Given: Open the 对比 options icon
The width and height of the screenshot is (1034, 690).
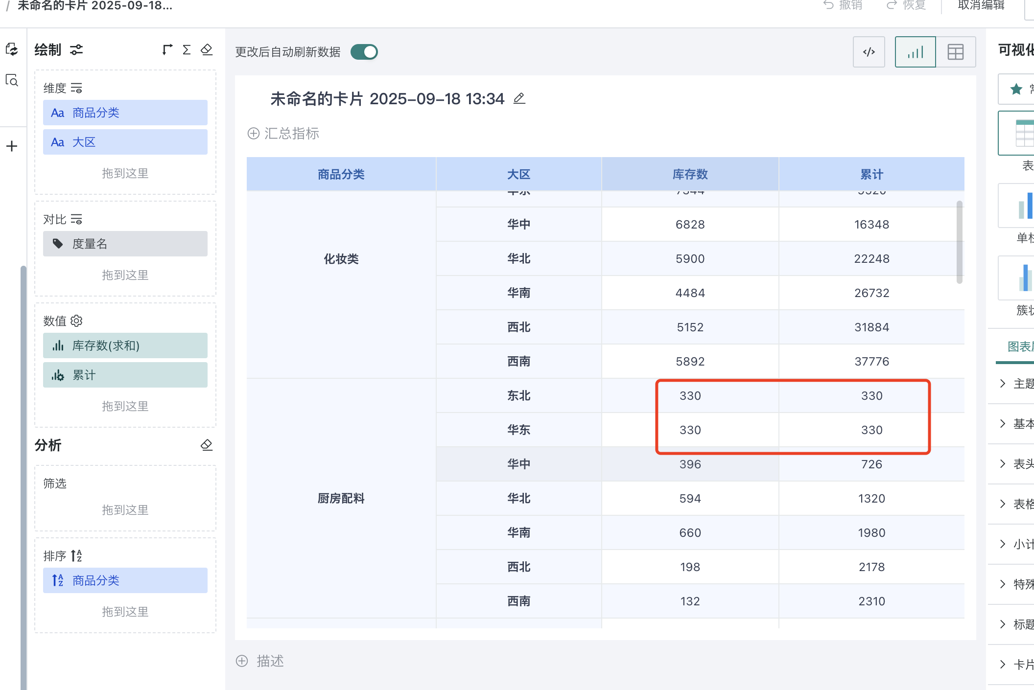Looking at the screenshot, I should coord(76,219).
